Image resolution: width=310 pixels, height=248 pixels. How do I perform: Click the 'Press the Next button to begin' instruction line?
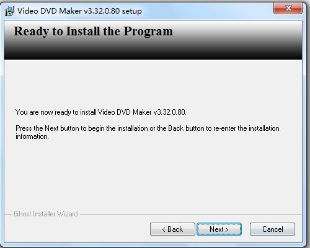pyautogui.click(x=148, y=128)
